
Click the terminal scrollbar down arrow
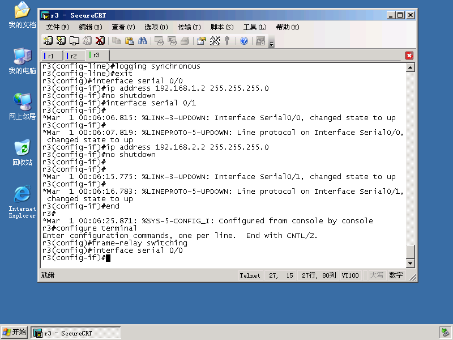[410, 263]
